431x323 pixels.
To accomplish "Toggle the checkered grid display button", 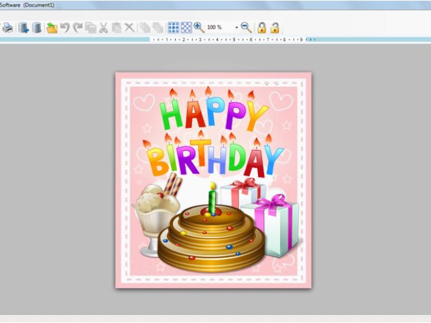I will pyautogui.click(x=186, y=28).
